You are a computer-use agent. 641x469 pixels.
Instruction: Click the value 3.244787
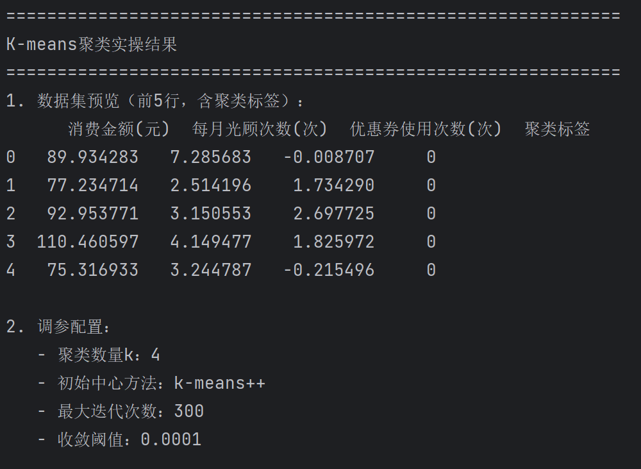(x=210, y=270)
